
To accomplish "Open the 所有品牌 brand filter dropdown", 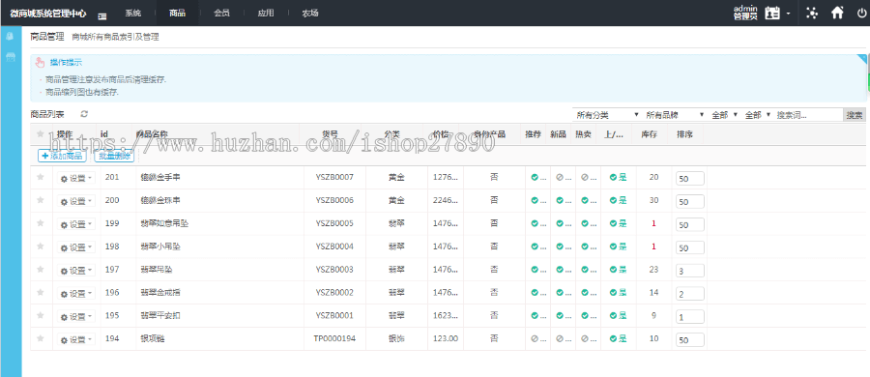I will tap(674, 115).
